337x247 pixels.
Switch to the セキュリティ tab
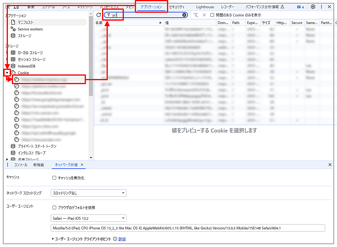pyautogui.click(x=177, y=7)
